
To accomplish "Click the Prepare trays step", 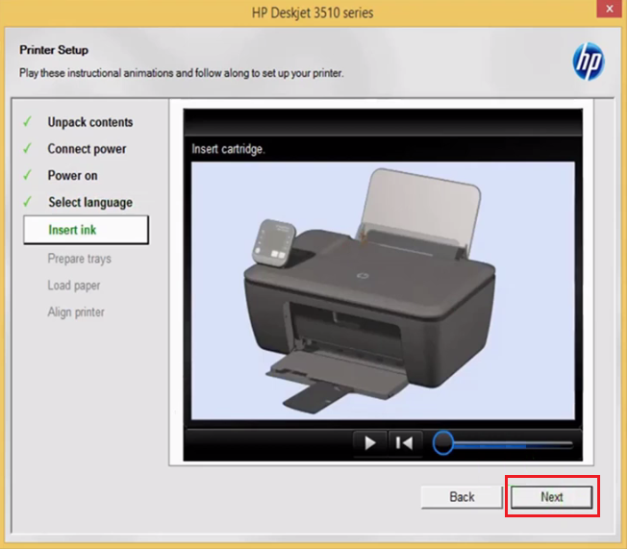I will (79, 259).
